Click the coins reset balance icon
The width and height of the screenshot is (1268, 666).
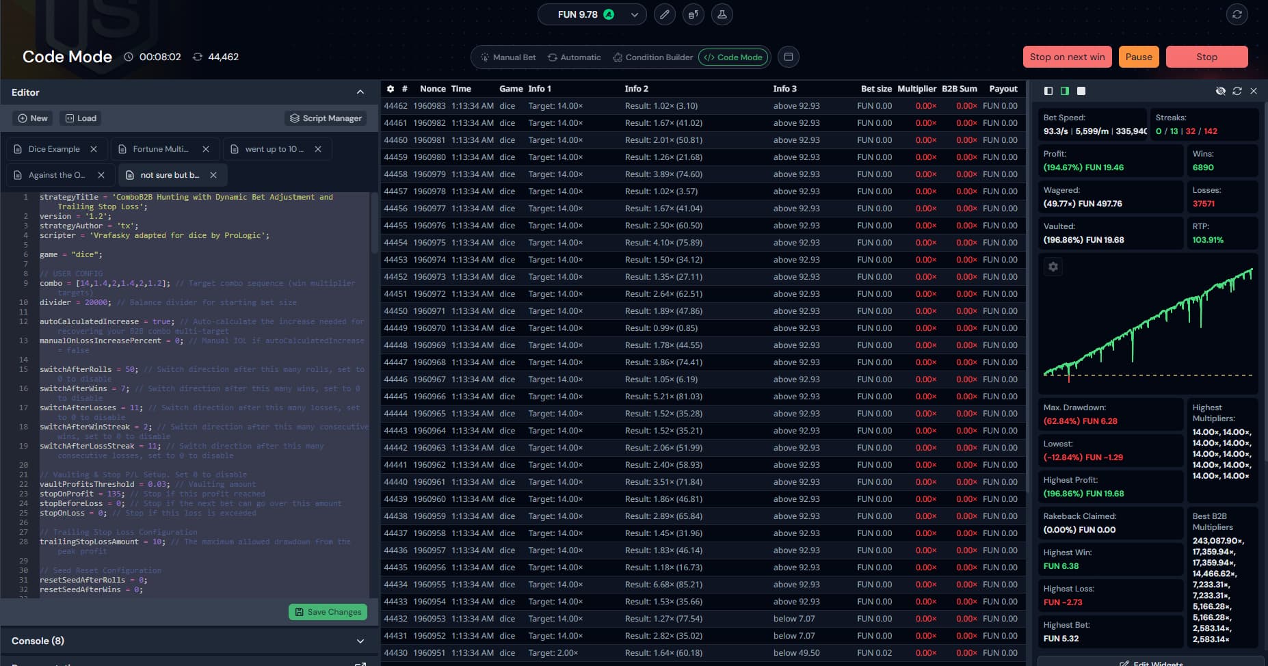coord(693,14)
